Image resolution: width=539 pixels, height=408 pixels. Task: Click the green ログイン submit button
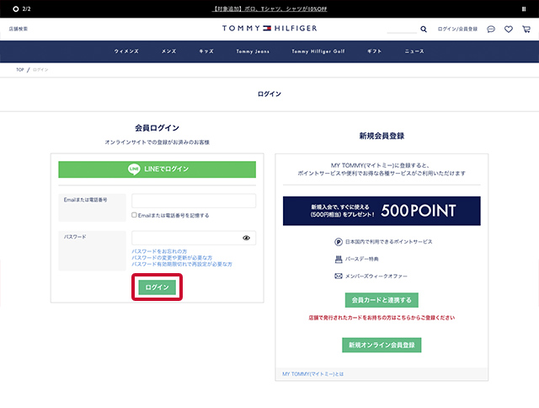[157, 287]
